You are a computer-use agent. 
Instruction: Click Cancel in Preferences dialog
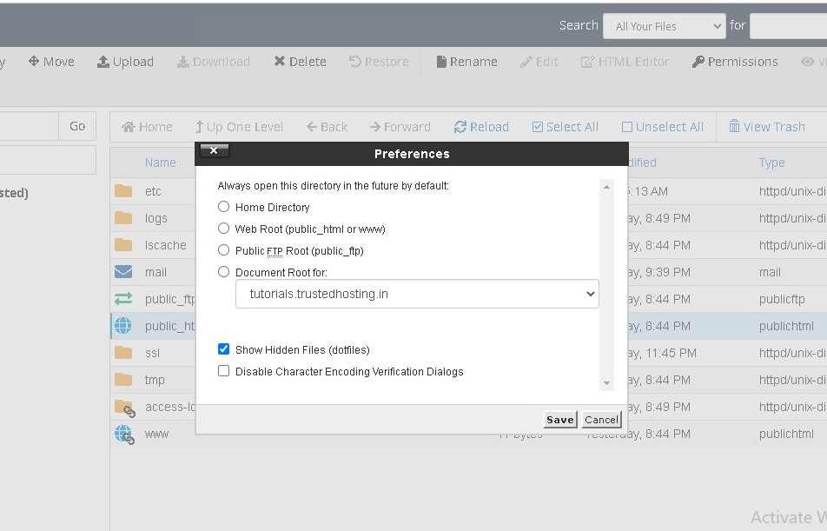pos(601,420)
